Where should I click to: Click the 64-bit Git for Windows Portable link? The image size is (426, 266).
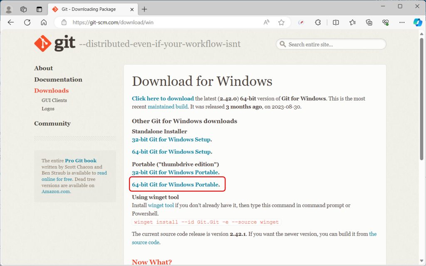click(175, 184)
